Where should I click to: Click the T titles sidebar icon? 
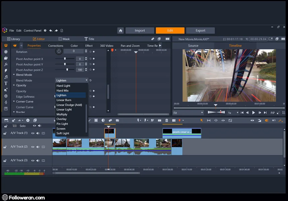[6, 83]
